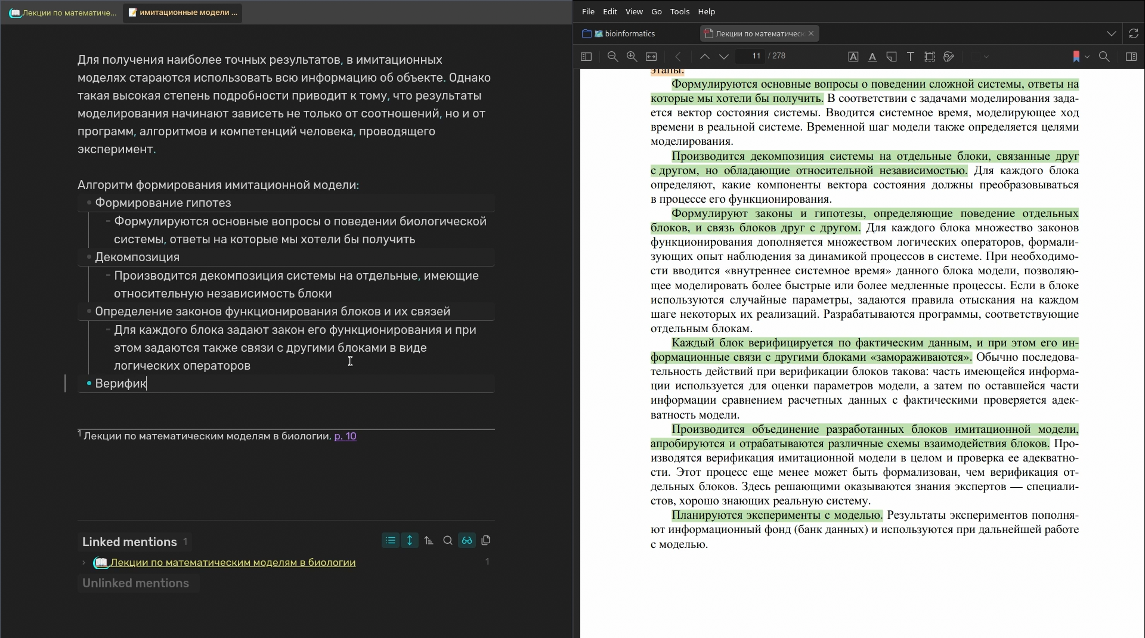The height and width of the screenshot is (638, 1145).
Task: Switch to the Лекции по математиче... note tab
Action: (x=63, y=13)
